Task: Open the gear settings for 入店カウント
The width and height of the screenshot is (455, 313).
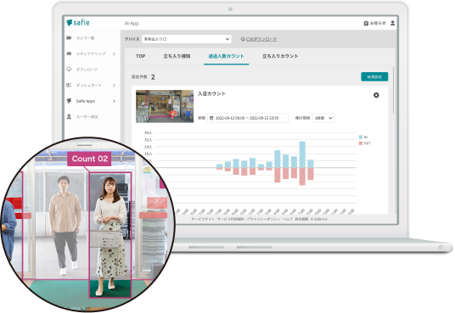Action: (x=376, y=95)
